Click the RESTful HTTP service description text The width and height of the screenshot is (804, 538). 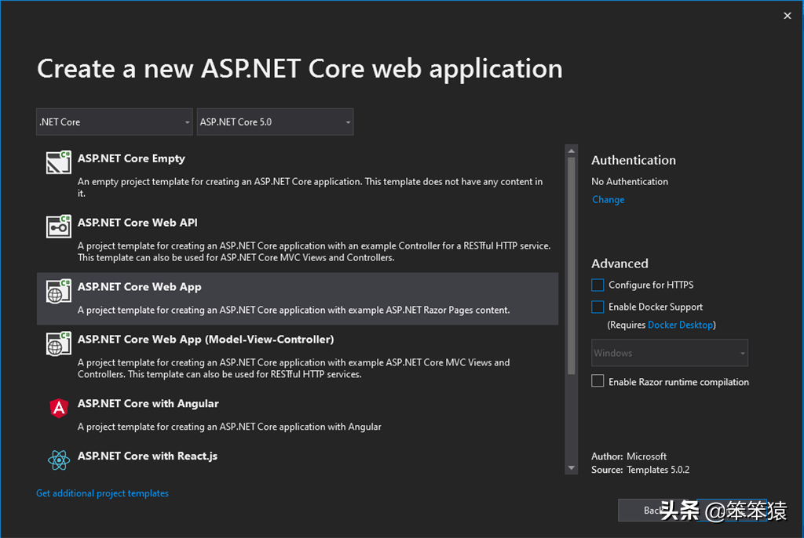tap(314, 252)
